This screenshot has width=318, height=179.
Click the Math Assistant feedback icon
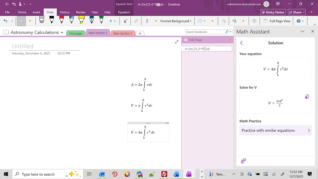tap(244, 161)
